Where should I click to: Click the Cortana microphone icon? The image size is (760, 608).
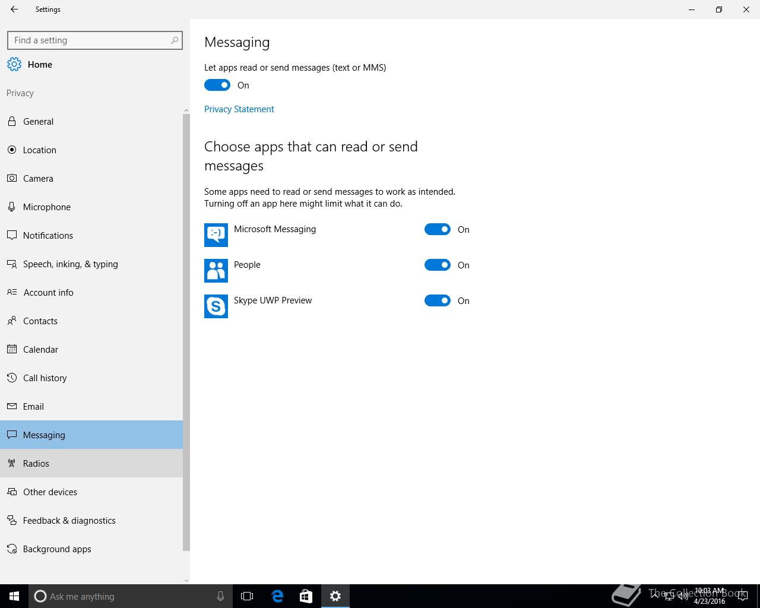click(x=220, y=596)
